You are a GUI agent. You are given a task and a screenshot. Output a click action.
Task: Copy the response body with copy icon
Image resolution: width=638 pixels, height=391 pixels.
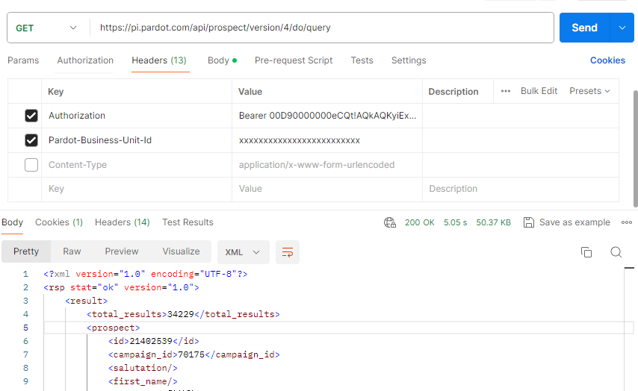pyautogui.click(x=586, y=252)
